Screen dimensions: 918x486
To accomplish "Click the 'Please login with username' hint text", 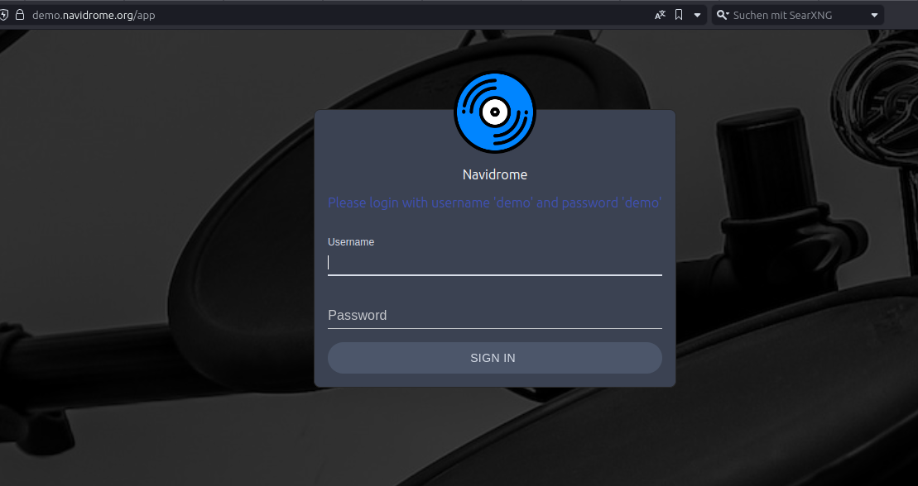I will [495, 203].
